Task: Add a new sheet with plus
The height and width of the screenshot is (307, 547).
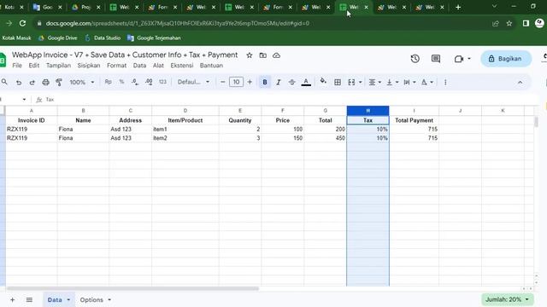Action: pos(12,299)
